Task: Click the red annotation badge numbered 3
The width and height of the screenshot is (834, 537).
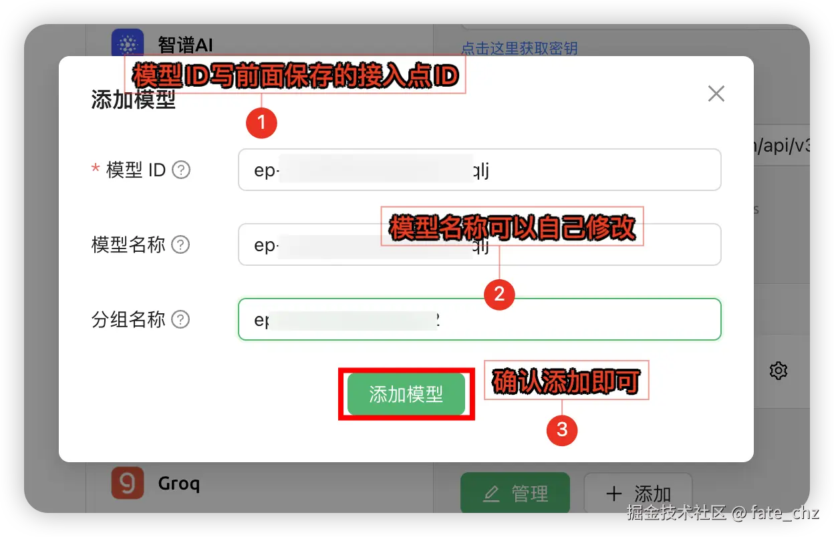Action: pyautogui.click(x=562, y=431)
